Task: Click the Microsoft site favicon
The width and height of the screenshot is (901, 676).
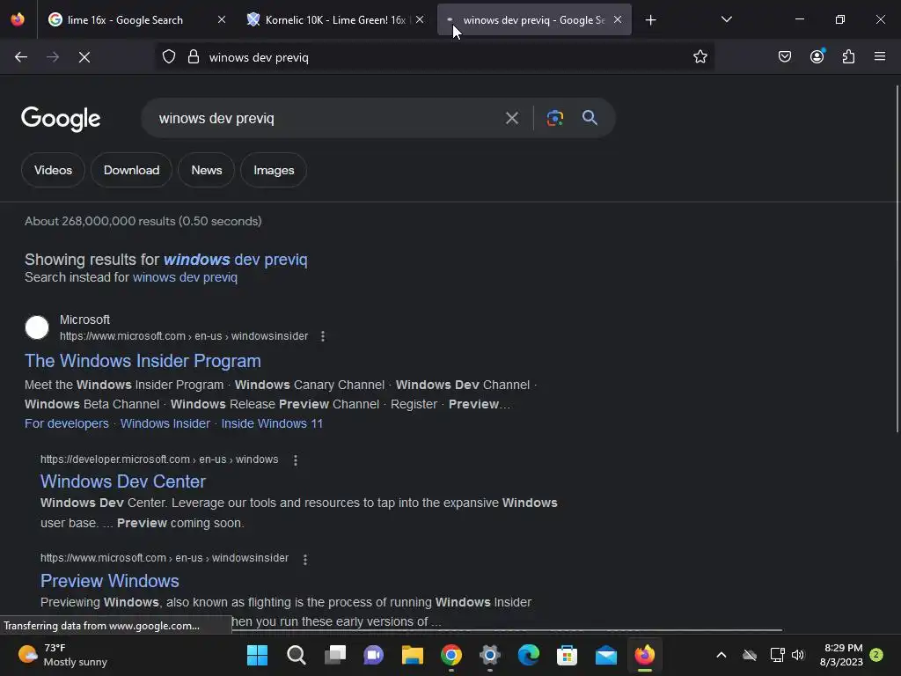Action: [x=37, y=327]
